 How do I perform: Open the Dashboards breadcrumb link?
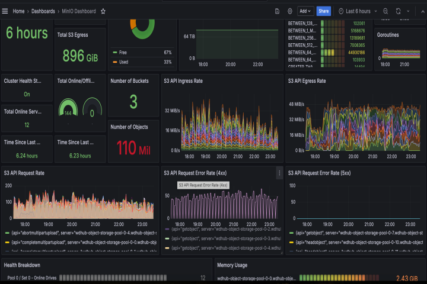pyautogui.click(x=43, y=11)
